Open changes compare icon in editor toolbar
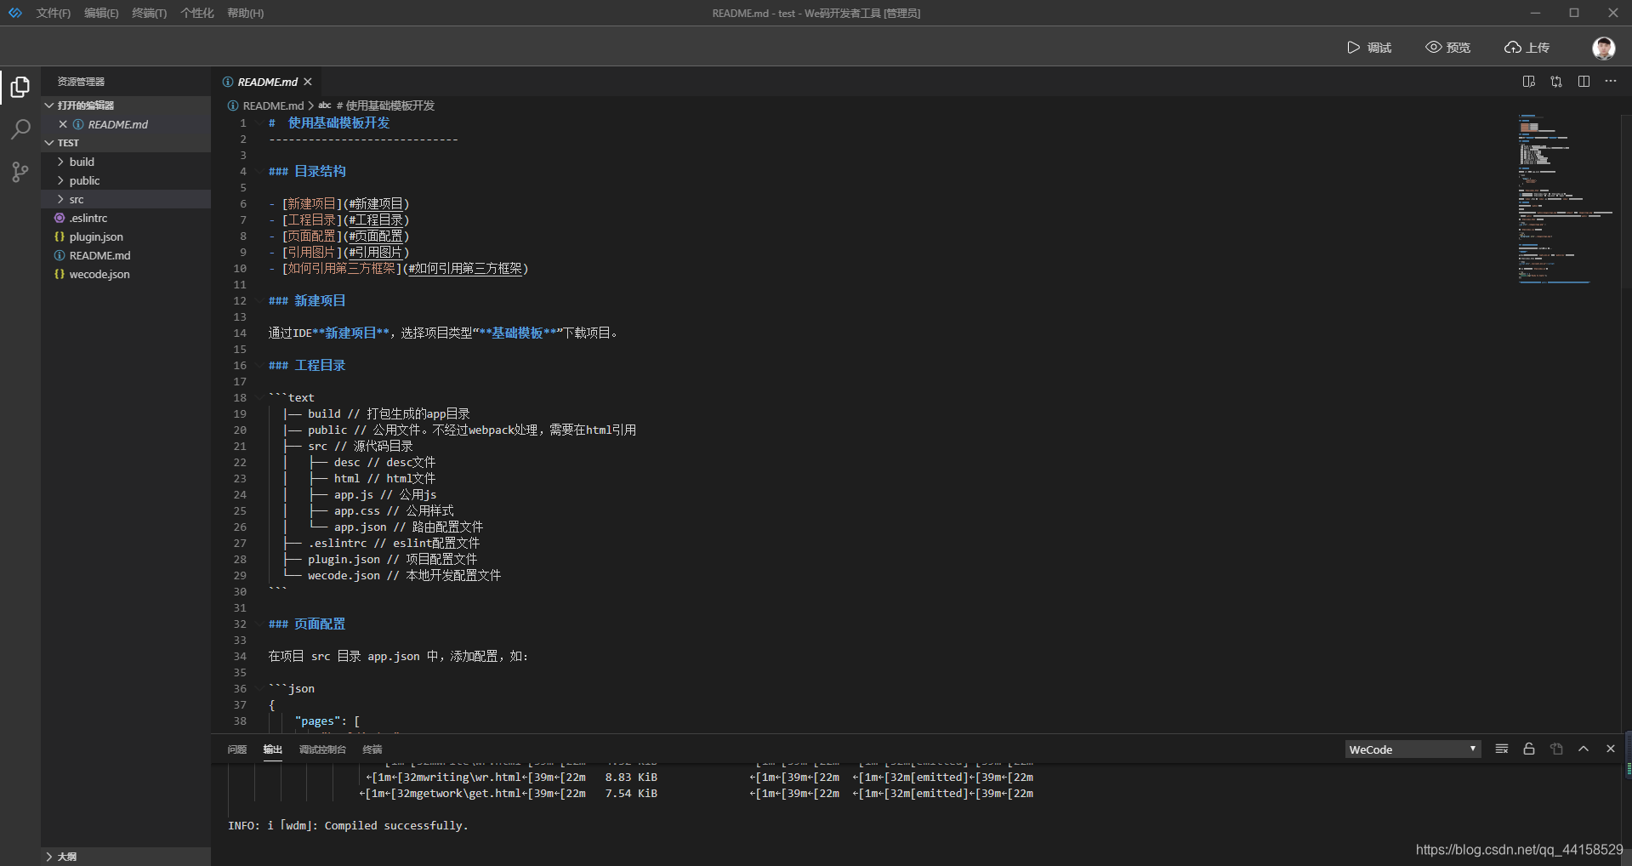 click(x=1555, y=82)
